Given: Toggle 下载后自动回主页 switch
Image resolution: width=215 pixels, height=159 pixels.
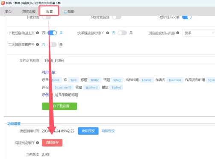Looking at the screenshot, I should coord(52,33).
